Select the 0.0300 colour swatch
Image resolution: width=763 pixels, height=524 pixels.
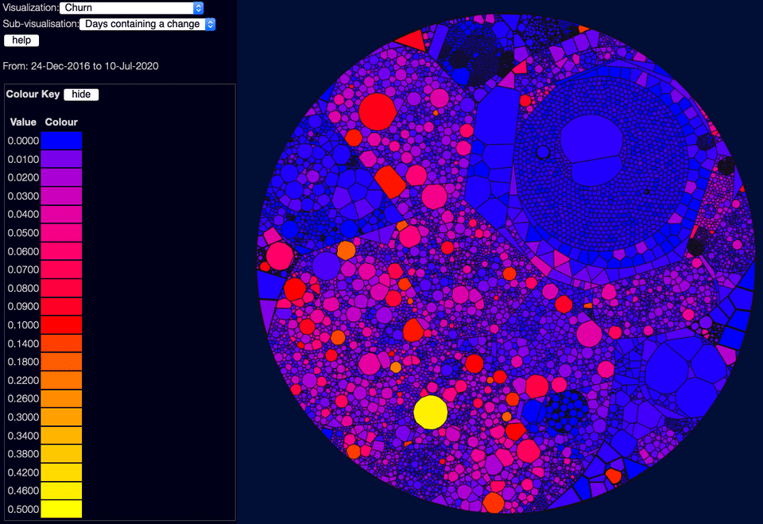(x=61, y=196)
